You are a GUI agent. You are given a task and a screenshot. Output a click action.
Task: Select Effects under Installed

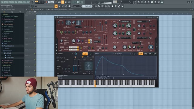point(8,55)
